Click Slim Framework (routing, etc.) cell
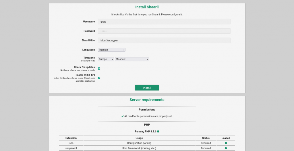The width and height of the screenshot is (294, 151). 139,148
